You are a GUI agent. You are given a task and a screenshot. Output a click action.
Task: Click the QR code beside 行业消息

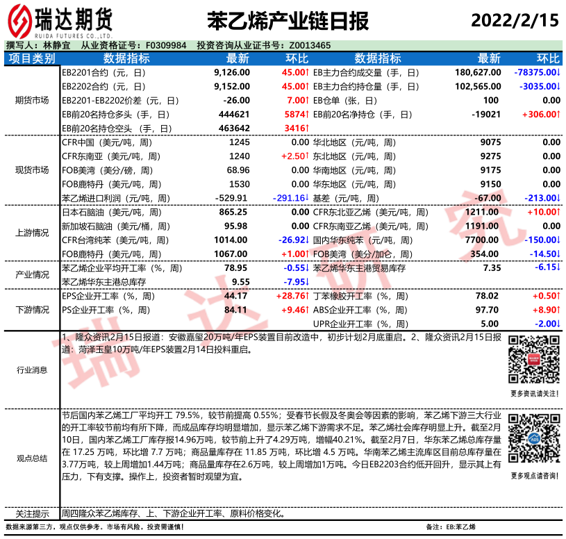click(533, 359)
